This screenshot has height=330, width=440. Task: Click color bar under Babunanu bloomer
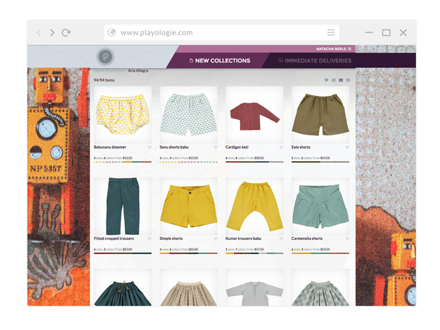[x=123, y=162]
